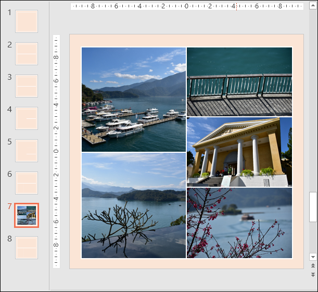Select slide 6 thumbnail

27,183
